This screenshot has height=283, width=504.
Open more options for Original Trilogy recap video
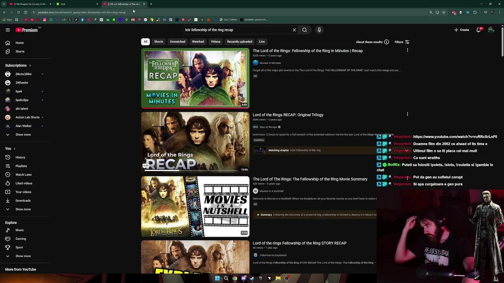(x=408, y=114)
